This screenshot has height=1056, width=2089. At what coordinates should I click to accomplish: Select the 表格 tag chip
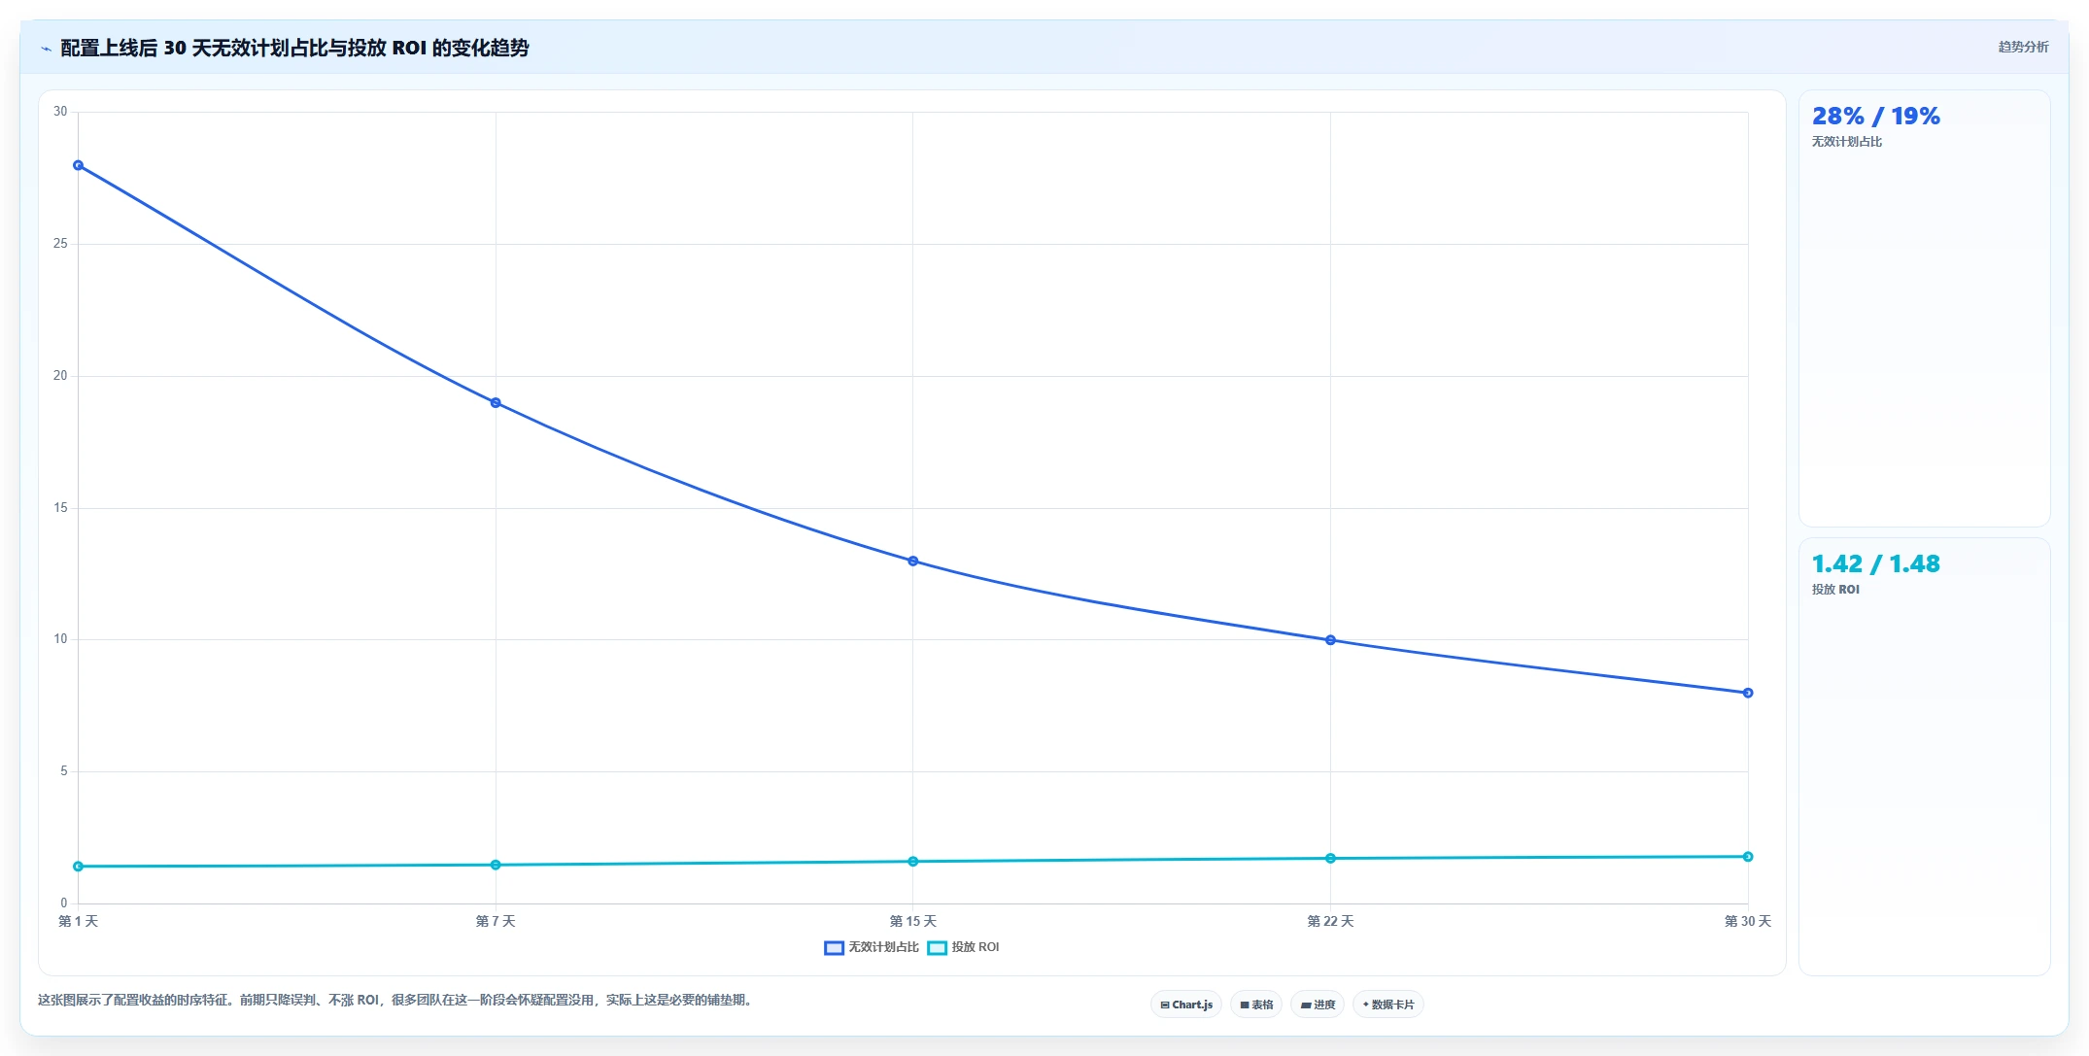1256,1005
